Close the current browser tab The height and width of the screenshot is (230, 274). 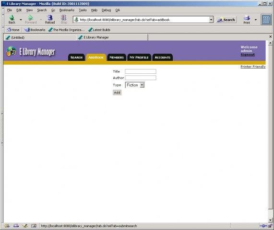click(x=270, y=36)
